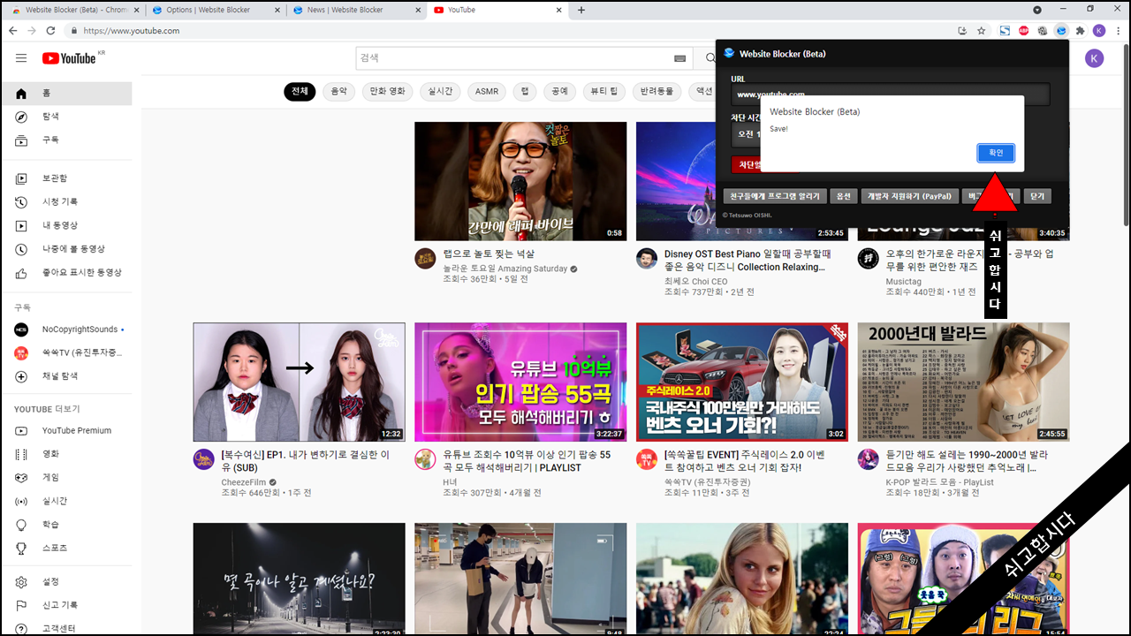Screen dimensions: 1131x636
Task: Open 내 동영상 in sidebar
Action: point(66,225)
